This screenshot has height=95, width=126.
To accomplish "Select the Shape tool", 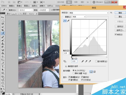I will [x=3, y=73].
